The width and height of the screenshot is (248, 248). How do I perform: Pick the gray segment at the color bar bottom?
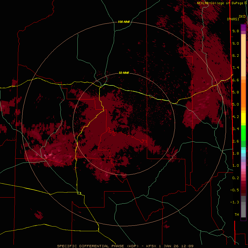pos(243,210)
